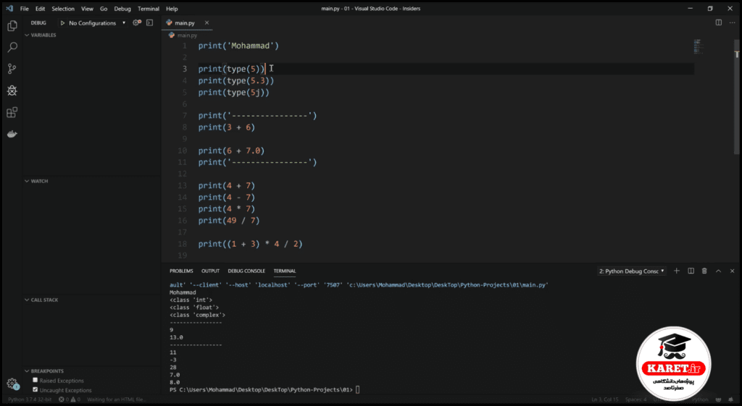This screenshot has width=742, height=406.
Task: Start debugging with the green play icon
Action: coord(62,22)
